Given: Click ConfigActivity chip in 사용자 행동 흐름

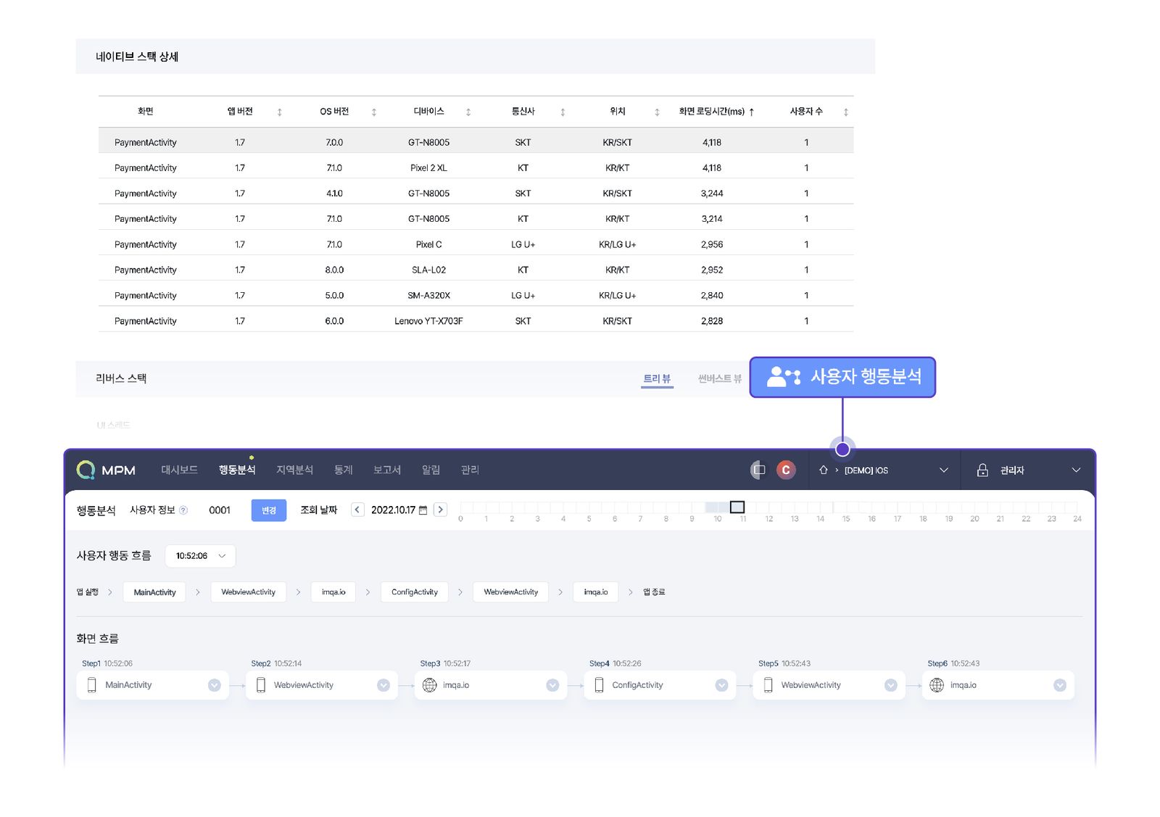Looking at the screenshot, I should [415, 592].
